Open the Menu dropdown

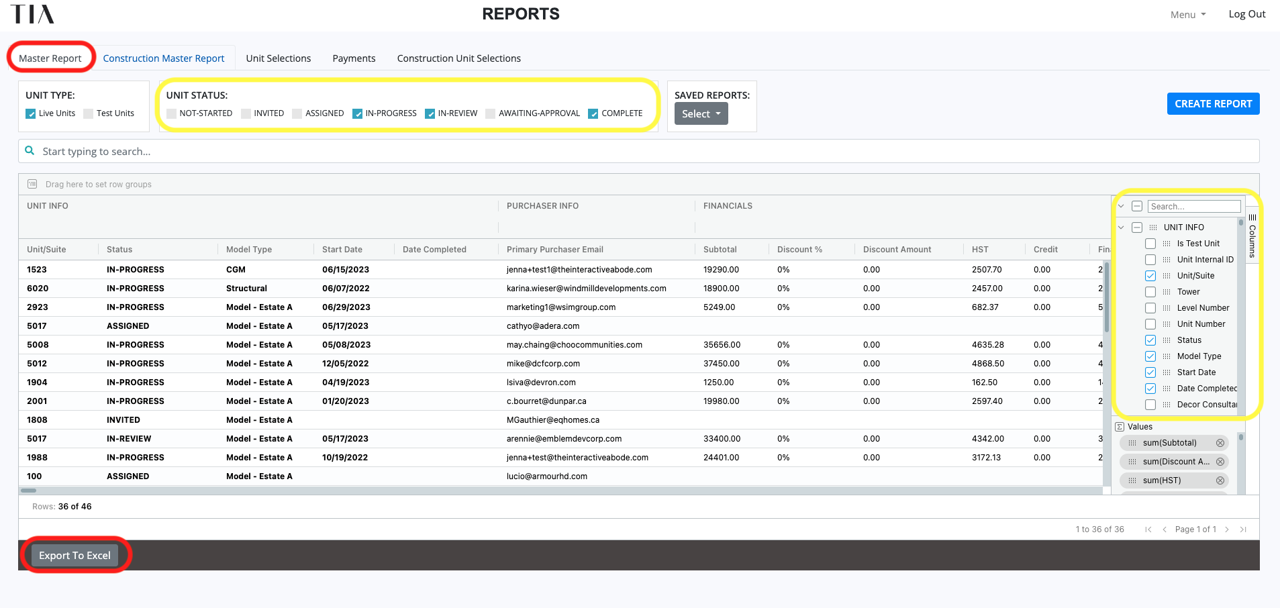point(1188,15)
